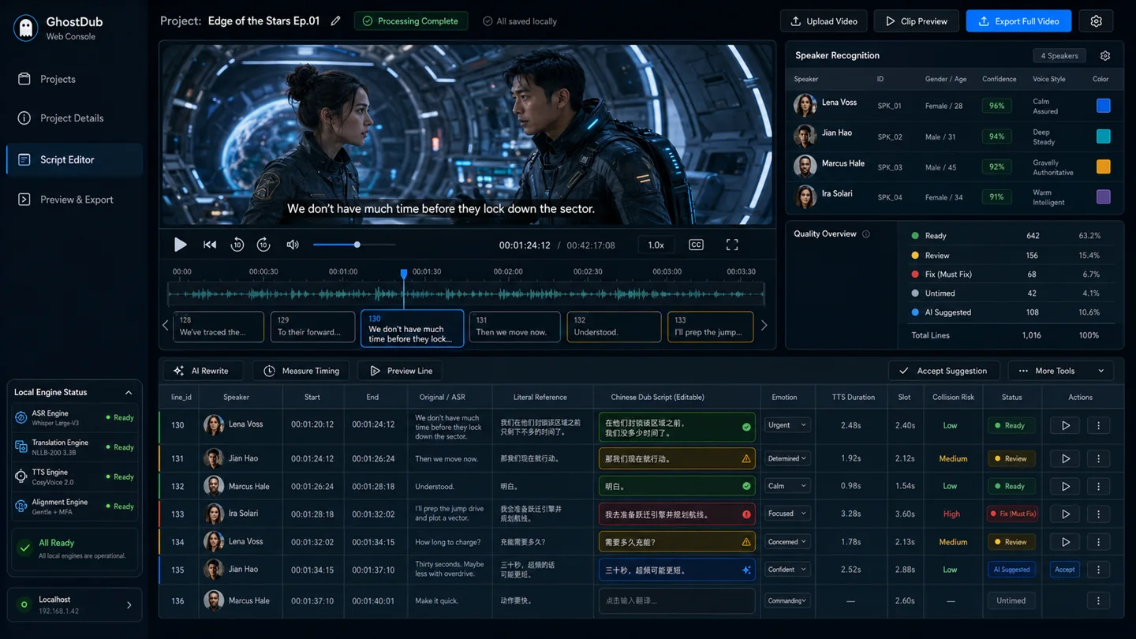Click the Quality Overview info icon
The height and width of the screenshot is (639, 1136).
[866, 234]
